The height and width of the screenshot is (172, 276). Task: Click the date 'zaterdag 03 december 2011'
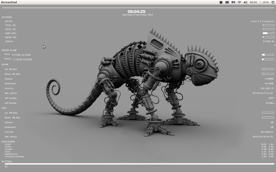tap(138, 15)
